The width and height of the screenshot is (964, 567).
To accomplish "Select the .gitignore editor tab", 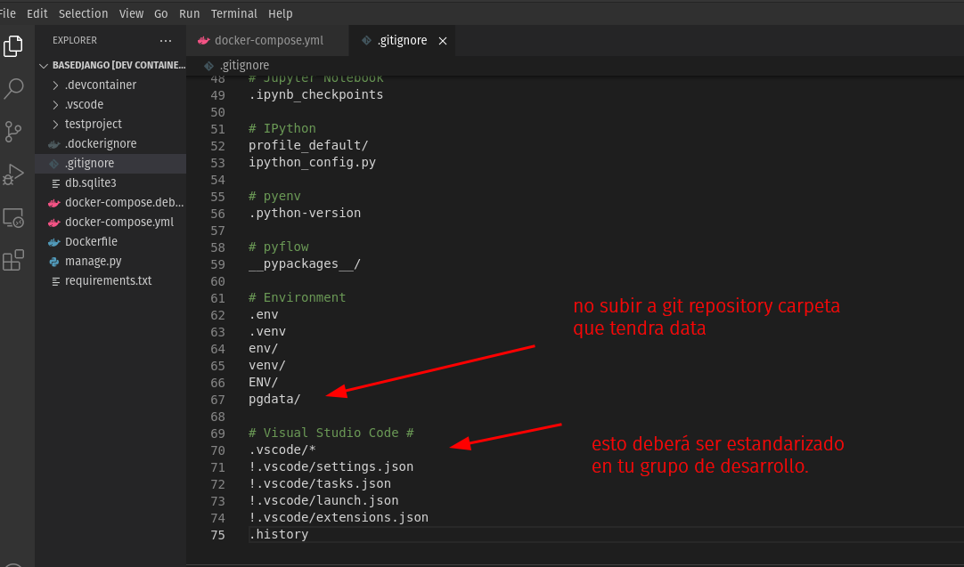I will click(x=402, y=41).
